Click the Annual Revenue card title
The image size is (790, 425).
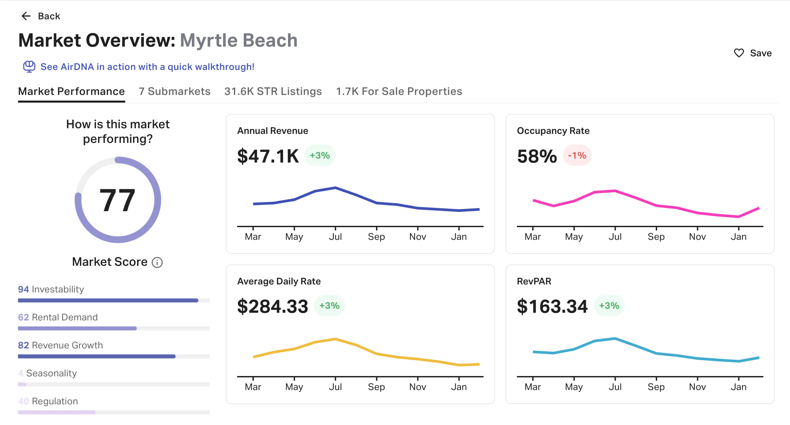tap(272, 131)
